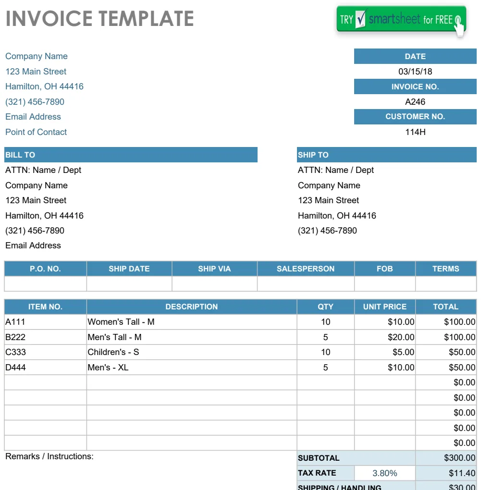Select Ship To phone (321) 456-7890

(327, 231)
